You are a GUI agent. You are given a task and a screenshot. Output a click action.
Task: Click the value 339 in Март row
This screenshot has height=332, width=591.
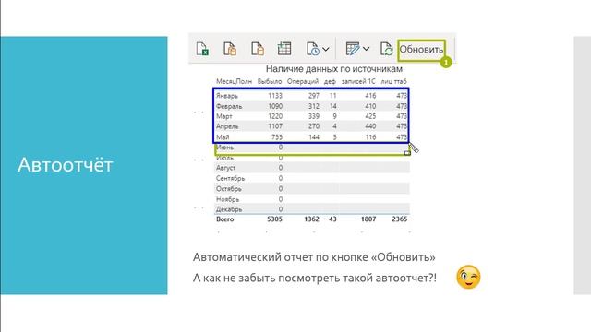(x=314, y=116)
